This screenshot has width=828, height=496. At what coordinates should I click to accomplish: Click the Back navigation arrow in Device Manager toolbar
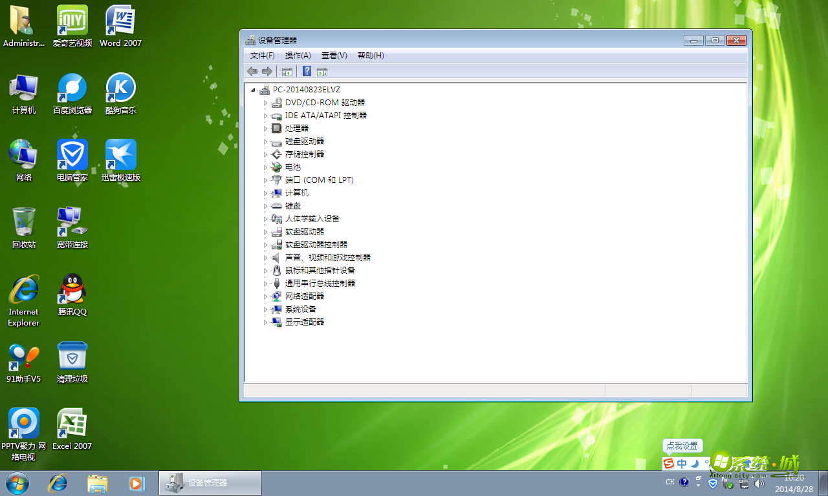[252, 71]
